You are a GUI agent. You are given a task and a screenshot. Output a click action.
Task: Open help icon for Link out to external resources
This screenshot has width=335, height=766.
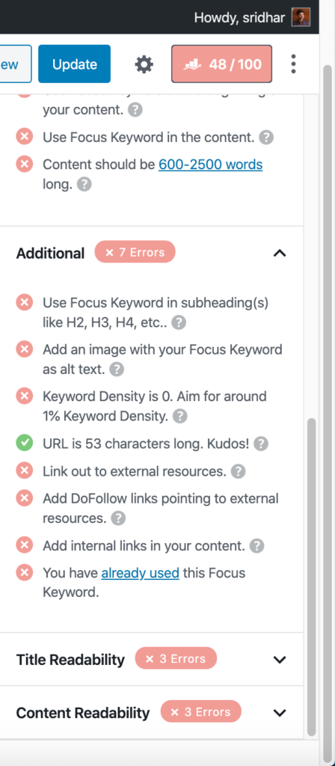pos(238,471)
